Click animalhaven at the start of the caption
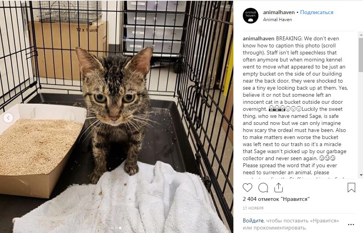 click(258, 38)
